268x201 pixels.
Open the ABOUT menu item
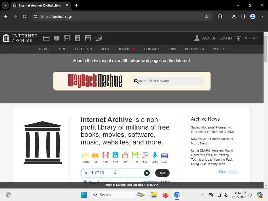tap(44, 49)
